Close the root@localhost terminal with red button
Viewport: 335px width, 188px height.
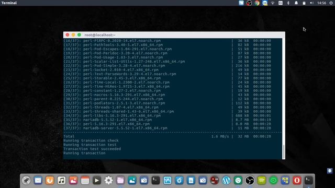(68, 35)
